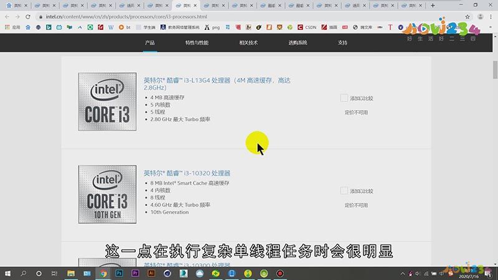Open the Chrome three-dot menu
This screenshot has width=498, height=280.
click(x=491, y=17)
